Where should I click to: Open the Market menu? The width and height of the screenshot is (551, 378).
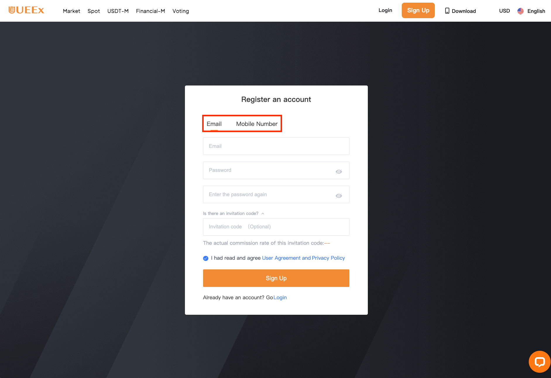click(x=71, y=11)
